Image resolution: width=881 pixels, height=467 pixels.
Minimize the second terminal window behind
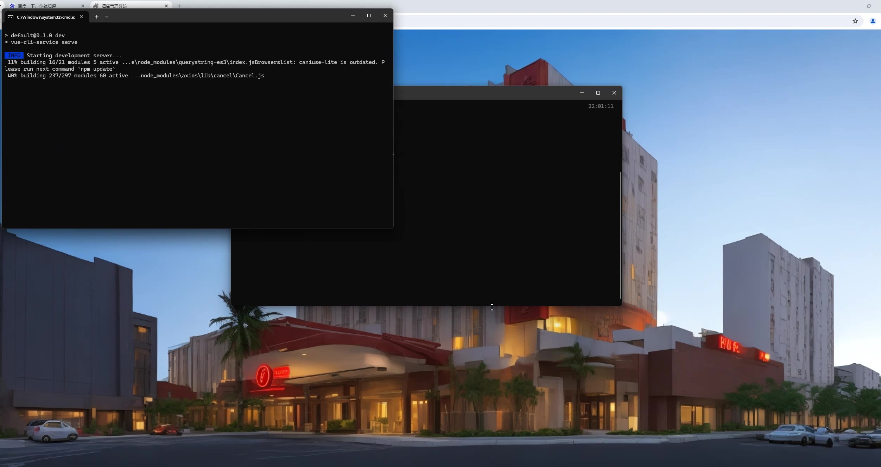pos(582,93)
